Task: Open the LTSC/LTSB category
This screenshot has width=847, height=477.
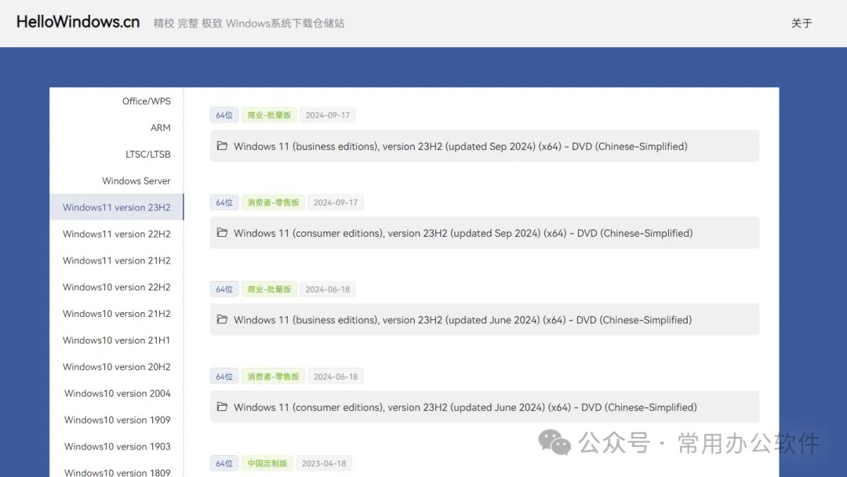Action: coord(148,154)
